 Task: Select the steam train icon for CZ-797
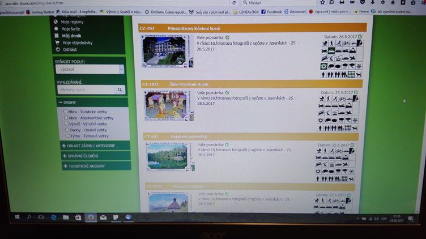click(353, 51)
